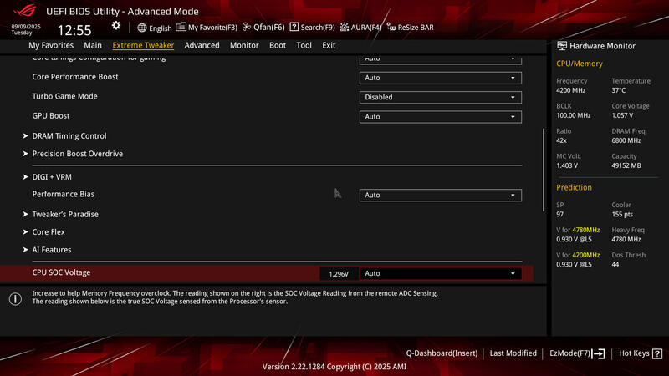
Task: Click the 12:55 clock display
Action: [x=74, y=30]
